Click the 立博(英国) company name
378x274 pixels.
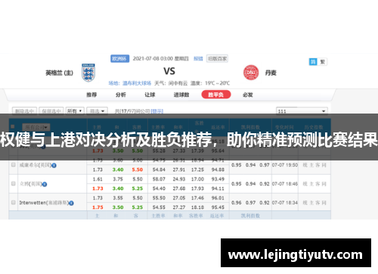point(30,184)
